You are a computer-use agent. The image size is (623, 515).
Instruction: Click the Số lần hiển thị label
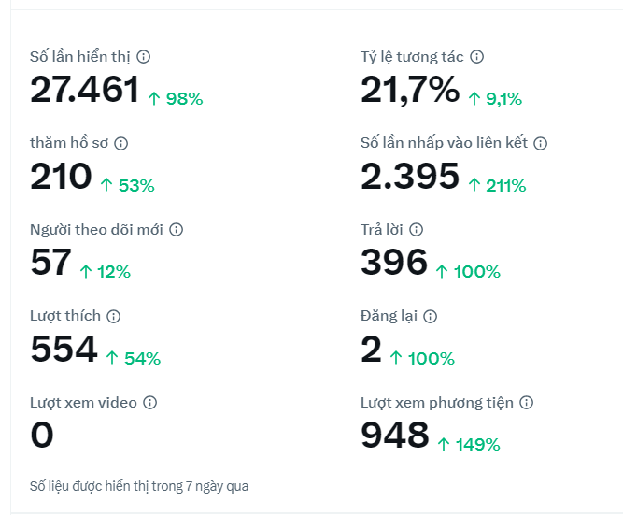[80, 57]
